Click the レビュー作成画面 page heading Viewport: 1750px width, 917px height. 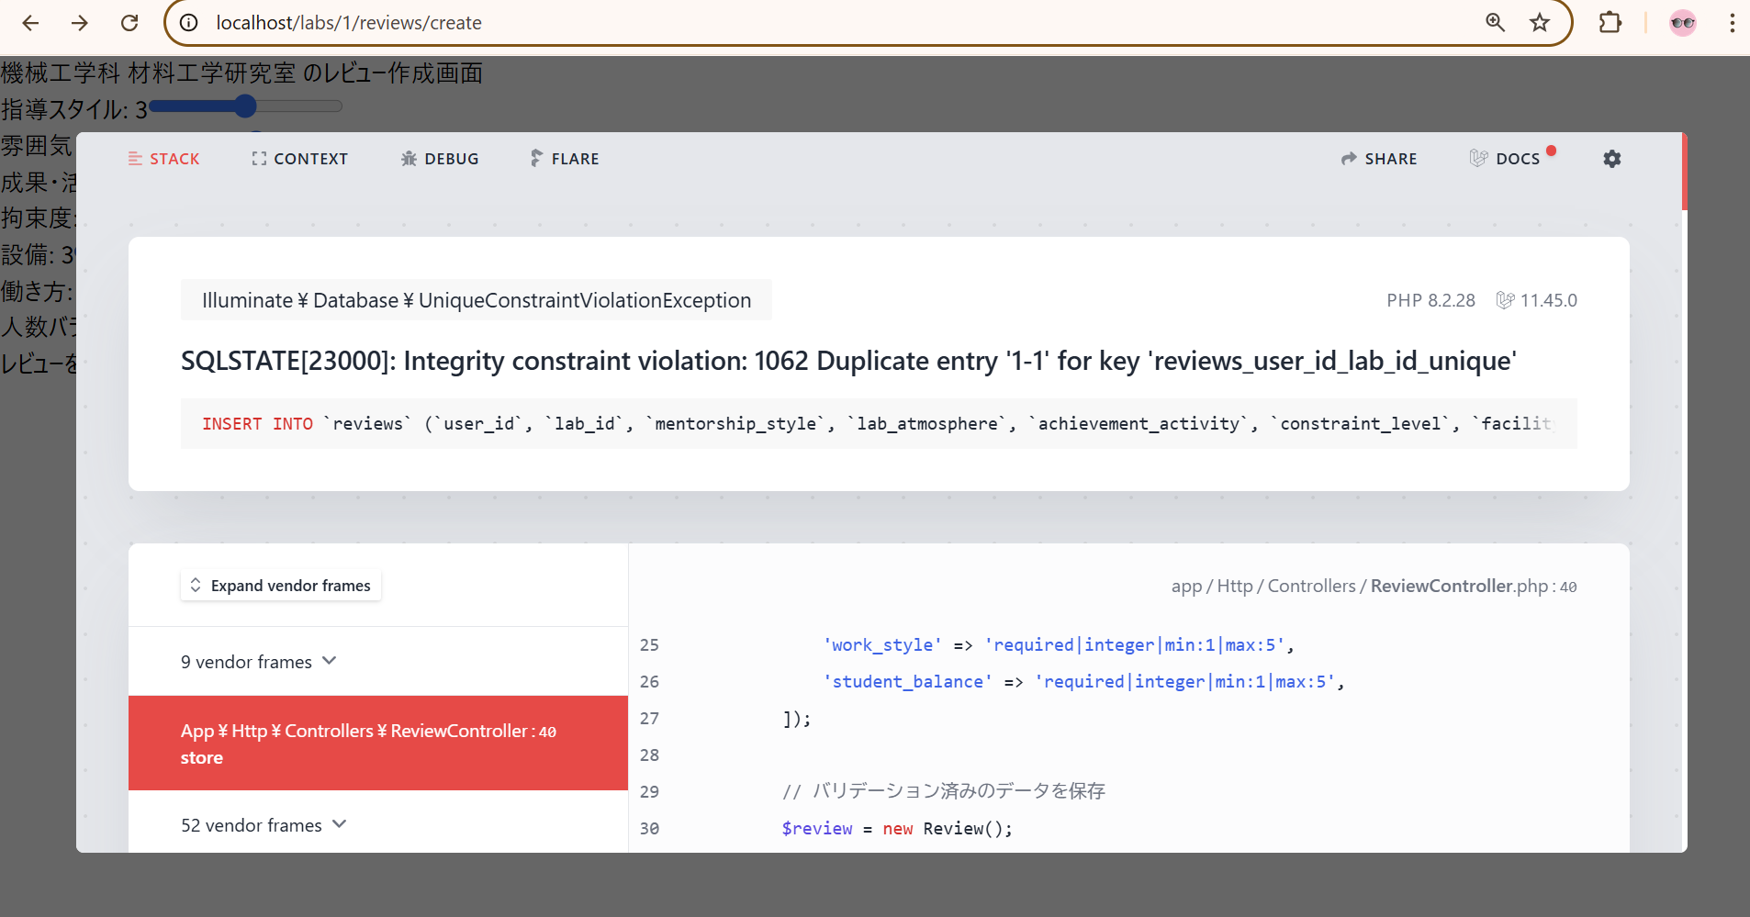(x=241, y=73)
